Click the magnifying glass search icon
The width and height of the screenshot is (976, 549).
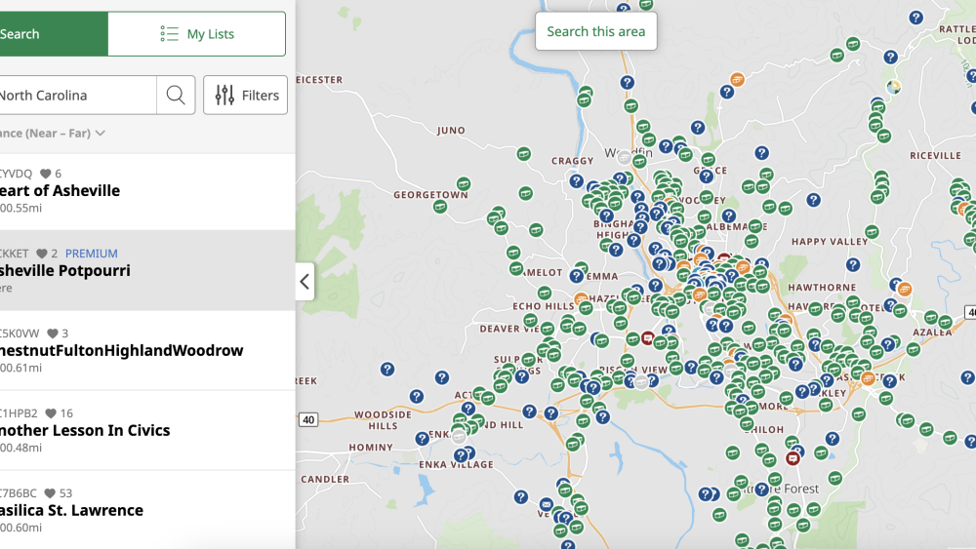point(176,96)
